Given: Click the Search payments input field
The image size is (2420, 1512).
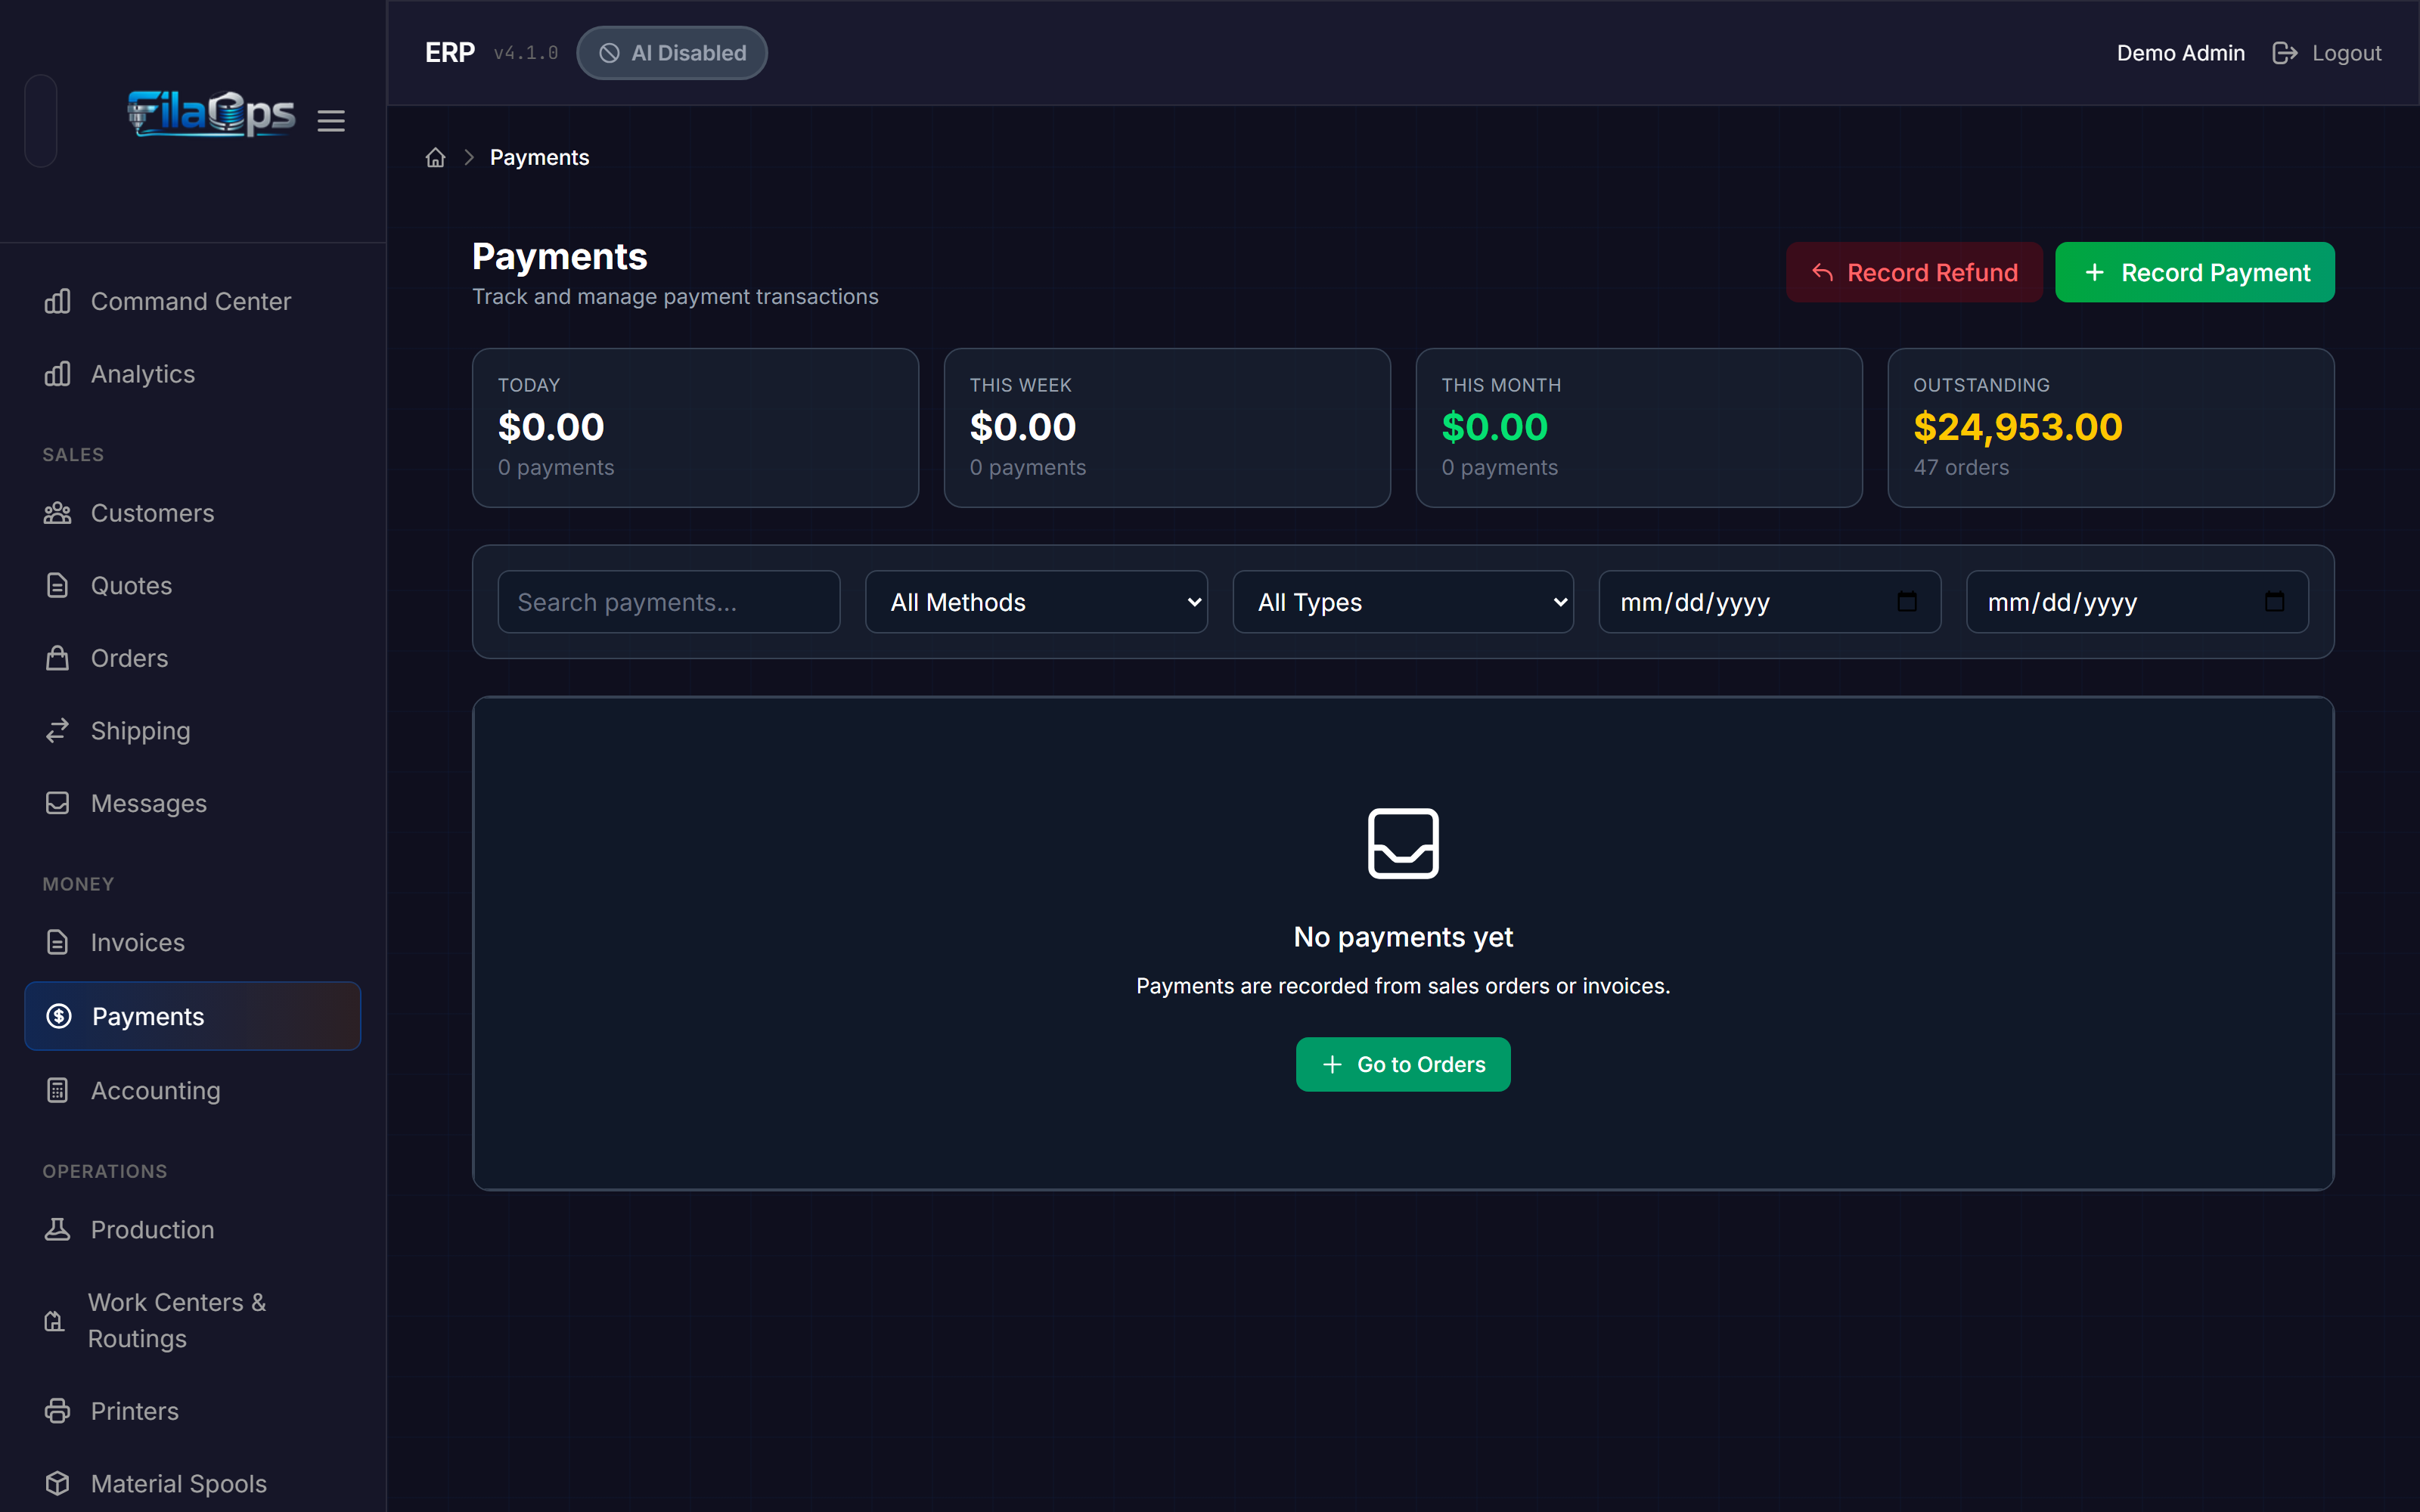Looking at the screenshot, I should coord(669,602).
